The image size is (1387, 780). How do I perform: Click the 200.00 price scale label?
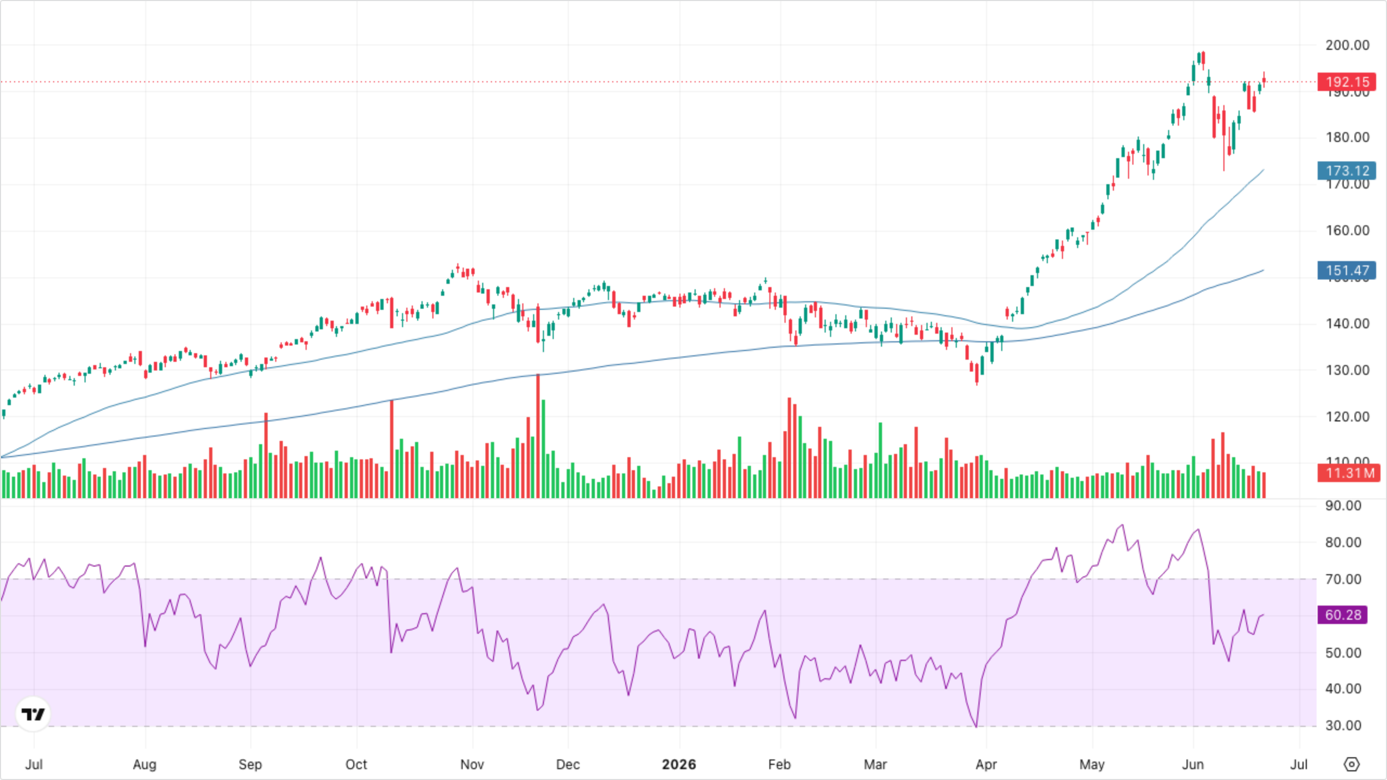click(x=1347, y=45)
